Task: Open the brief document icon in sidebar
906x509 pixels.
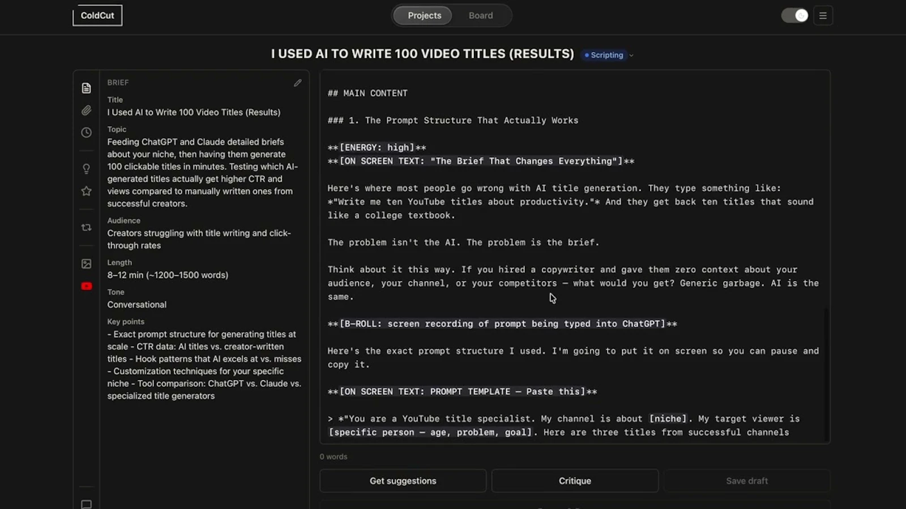Action: [x=86, y=88]
